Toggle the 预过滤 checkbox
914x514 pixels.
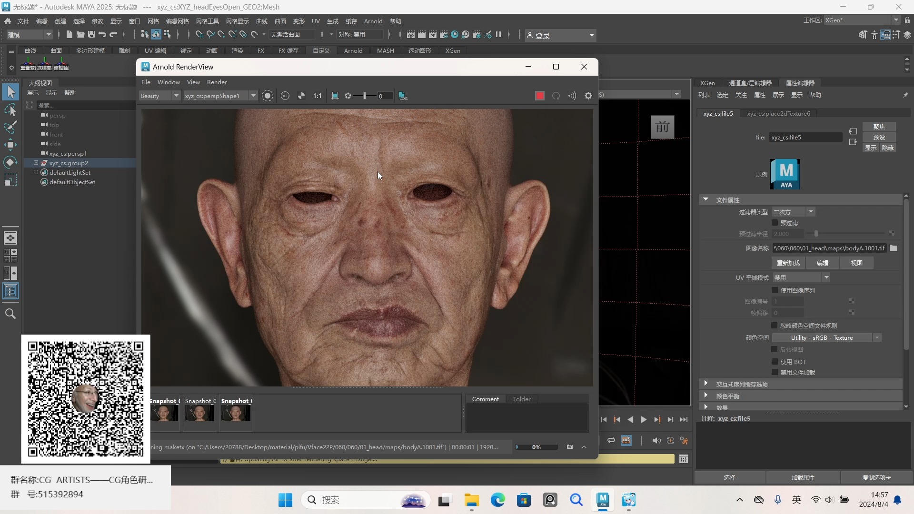pos(775,223)
